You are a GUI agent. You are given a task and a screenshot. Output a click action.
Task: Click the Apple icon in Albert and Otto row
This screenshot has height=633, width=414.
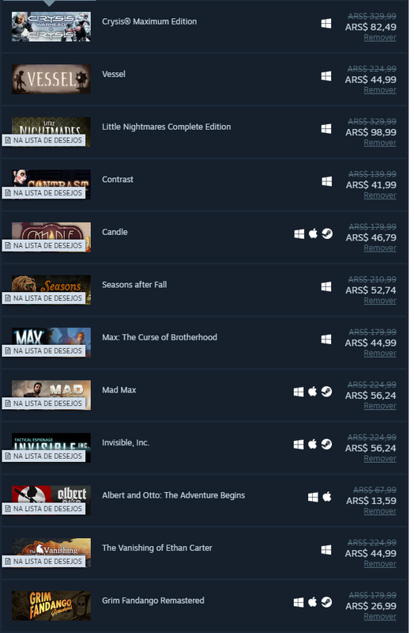click(x=327, y=497)
